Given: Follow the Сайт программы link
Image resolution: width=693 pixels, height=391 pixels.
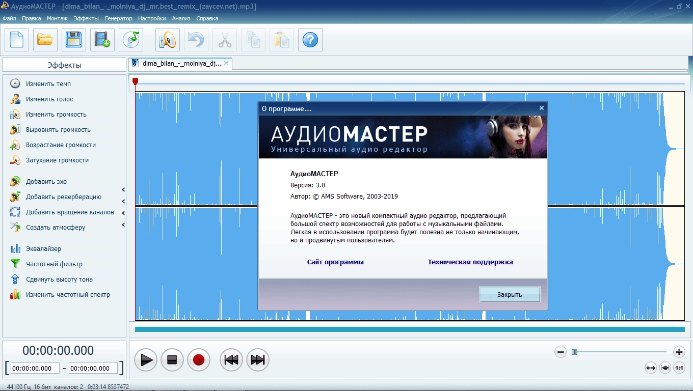Looking at the screenshot, I should click(335, 262).
